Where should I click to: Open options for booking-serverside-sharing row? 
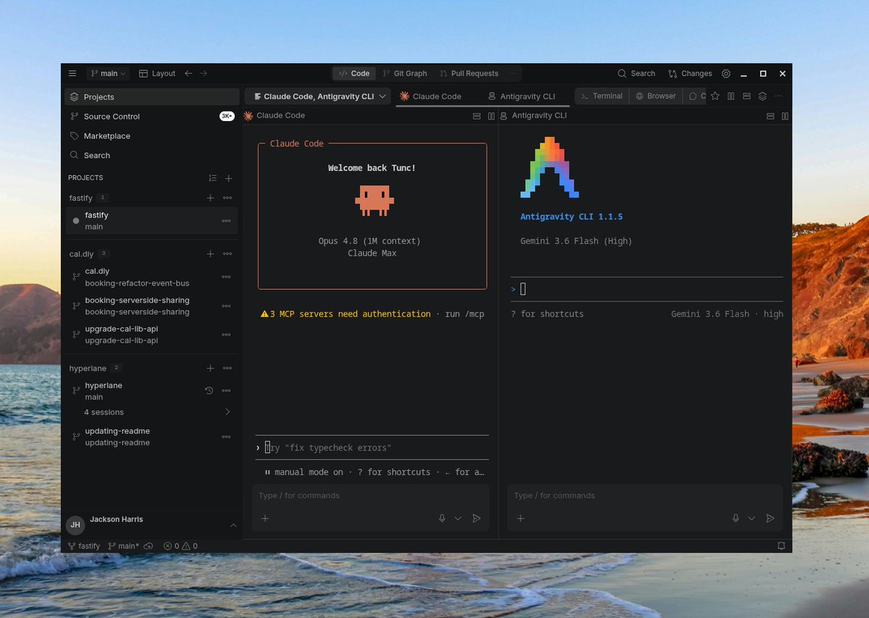(226, 306)
